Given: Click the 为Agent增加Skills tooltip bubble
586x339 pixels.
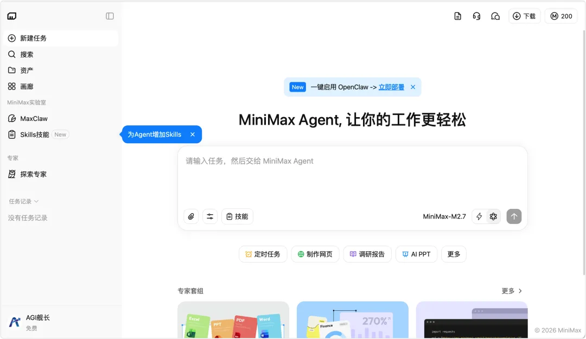Looking at the screenshot, I should pyautogui.click(x=162, y=135).
